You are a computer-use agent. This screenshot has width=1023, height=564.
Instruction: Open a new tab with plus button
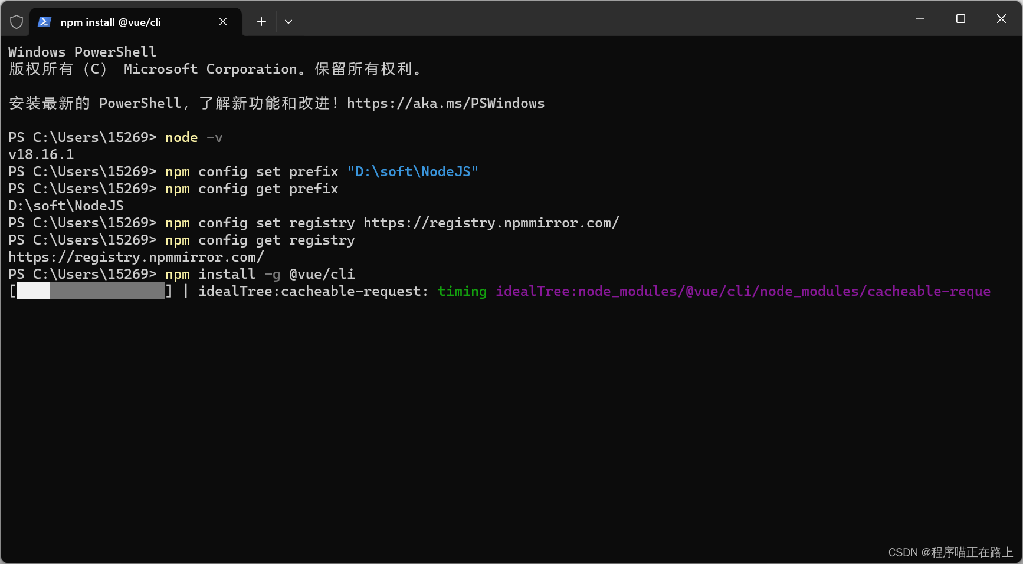(261, 22)
